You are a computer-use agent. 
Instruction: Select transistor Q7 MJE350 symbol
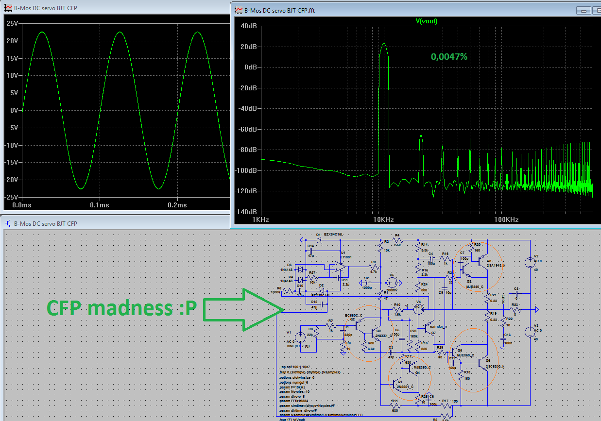point(429,328)
